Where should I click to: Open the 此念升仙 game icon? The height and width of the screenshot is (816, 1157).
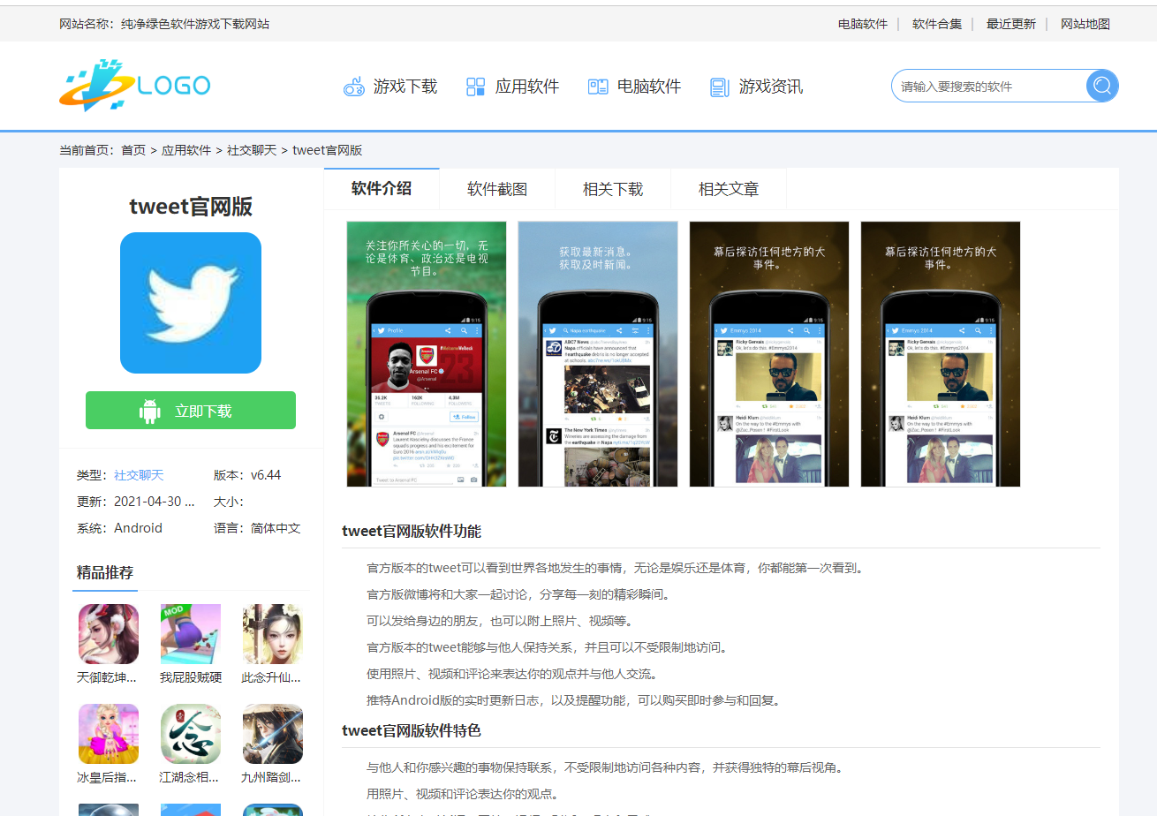pyautogui.click(x=273, y=634)
